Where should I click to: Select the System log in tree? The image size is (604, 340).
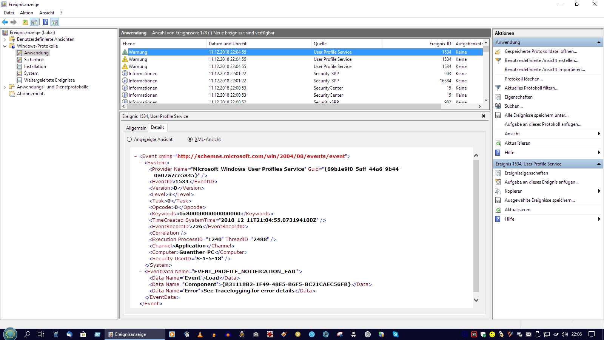31,73
